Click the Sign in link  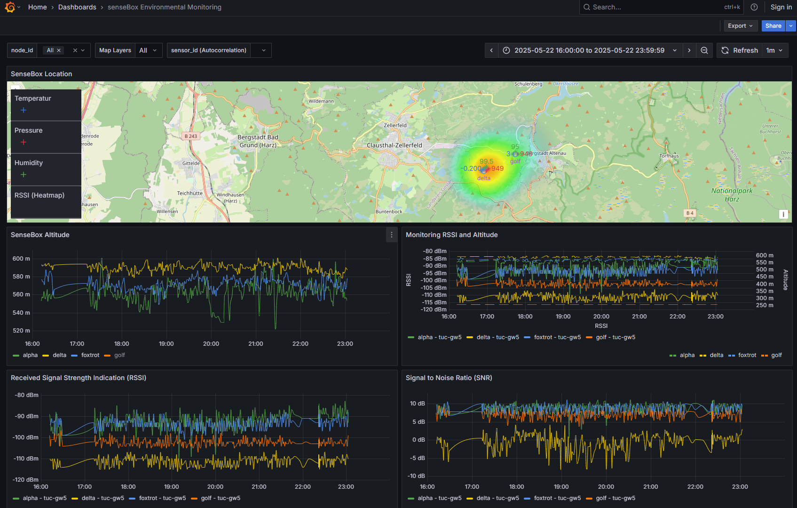click(x=781, y=7)
